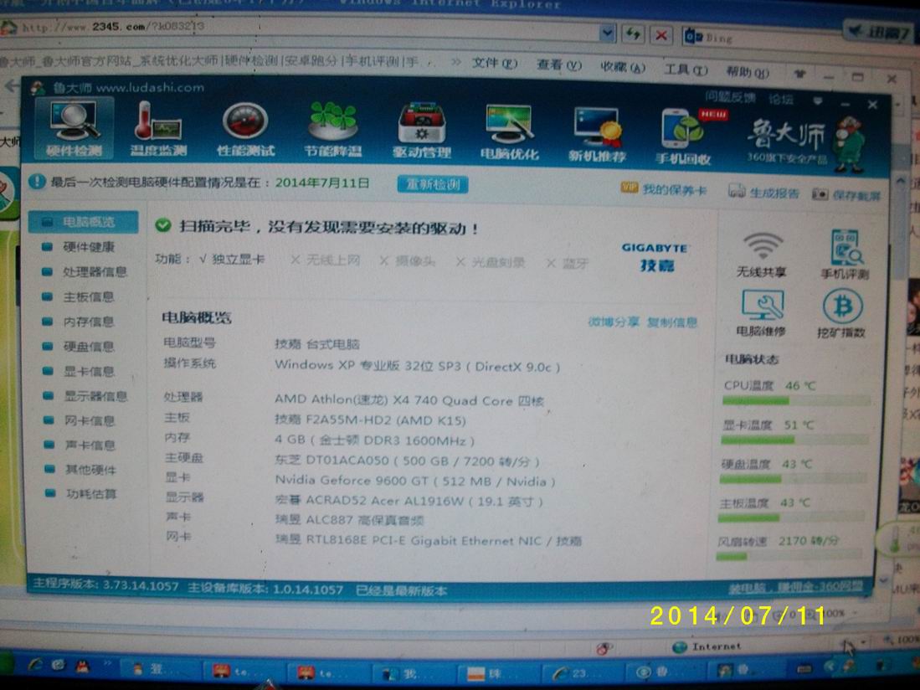Open 新机推荐 new PC recommendations
Screen dimensions: 920x690
click(597, 135)
